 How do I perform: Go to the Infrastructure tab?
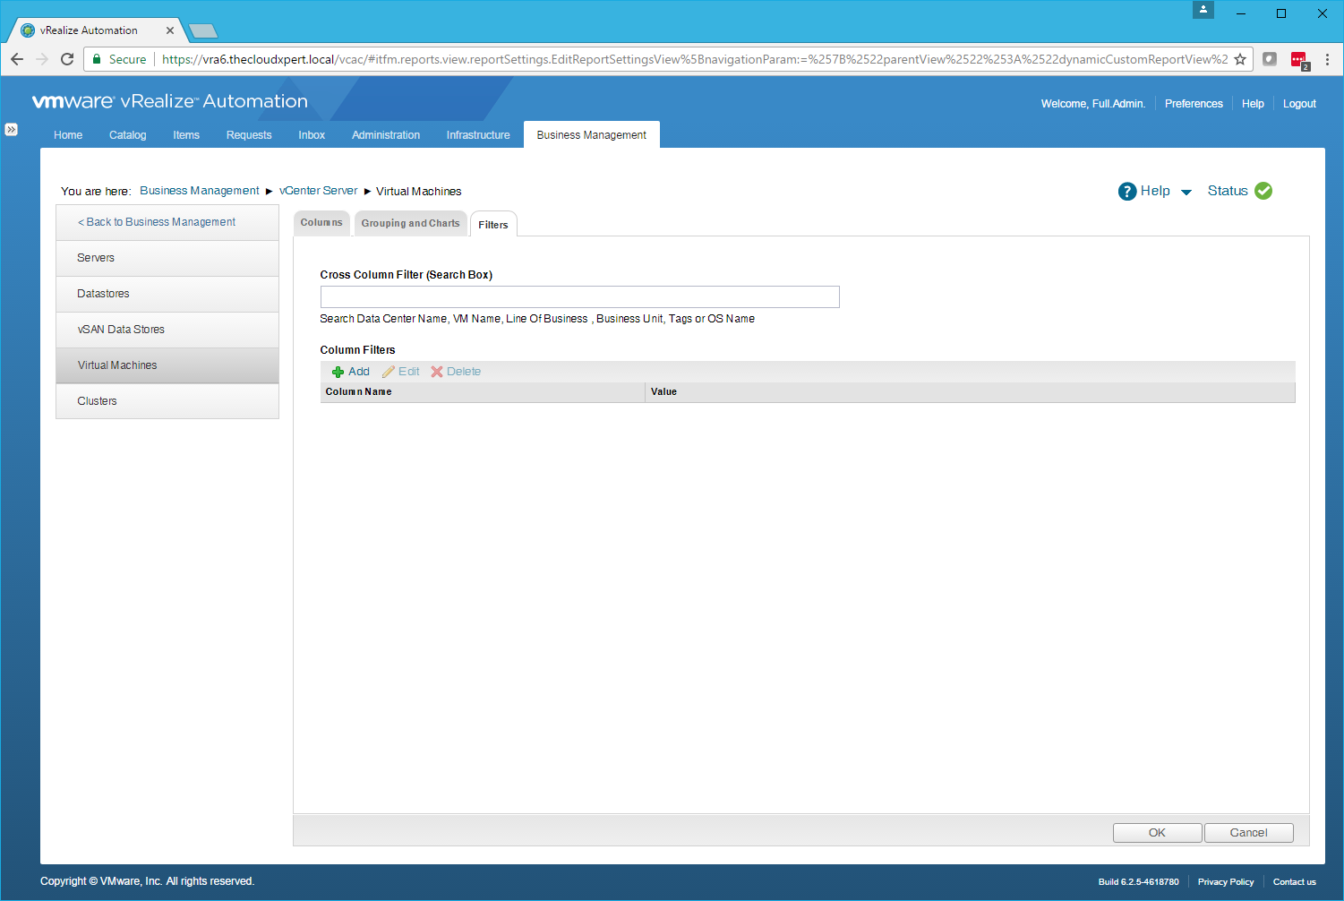coord(478,135)
